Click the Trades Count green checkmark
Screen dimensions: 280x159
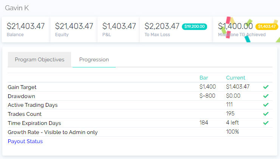266,114
